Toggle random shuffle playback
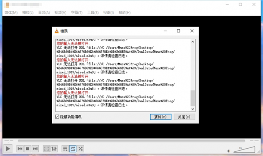This screenshot has width=263, height=156. tap(80, 149)
